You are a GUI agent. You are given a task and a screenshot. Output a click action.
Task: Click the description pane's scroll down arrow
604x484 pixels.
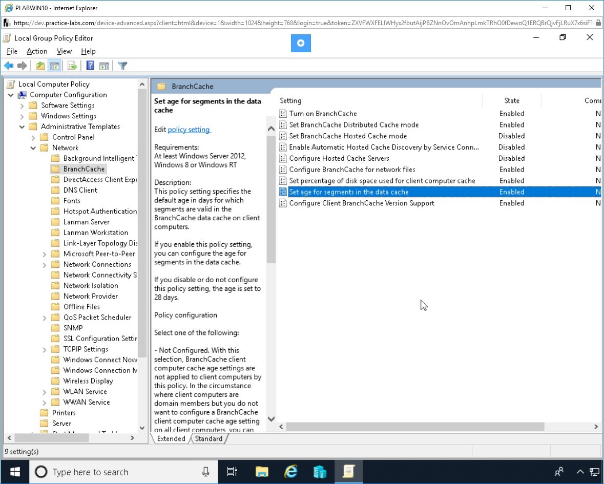tap(271, 418)
